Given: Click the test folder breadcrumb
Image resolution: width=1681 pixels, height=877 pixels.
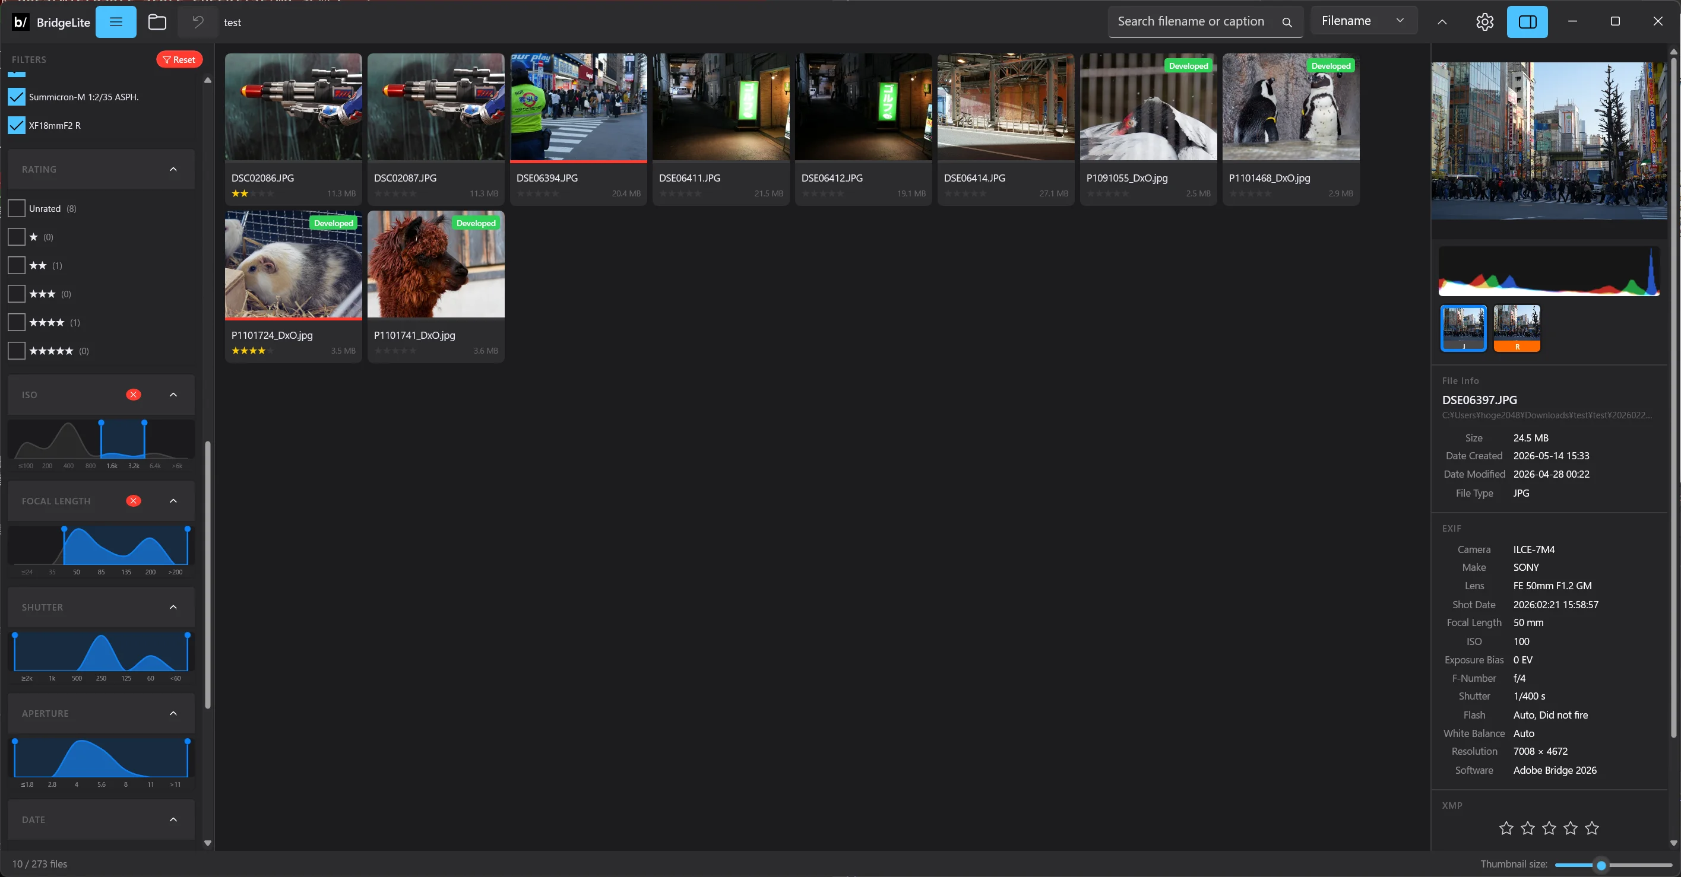Looking at the screenshot, I should 232,22.
